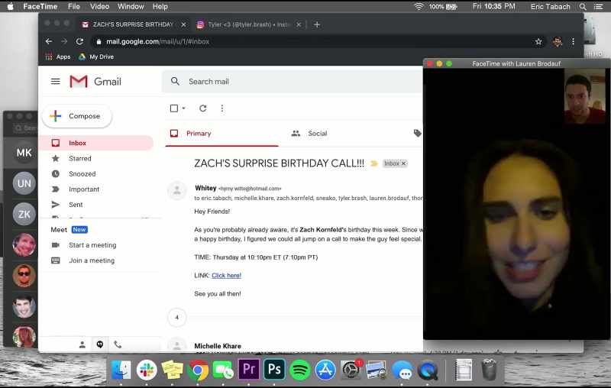This screenshot has width=611, height=388.
Task: Click the Promotions tag icon tab
Action: [417, 133]
